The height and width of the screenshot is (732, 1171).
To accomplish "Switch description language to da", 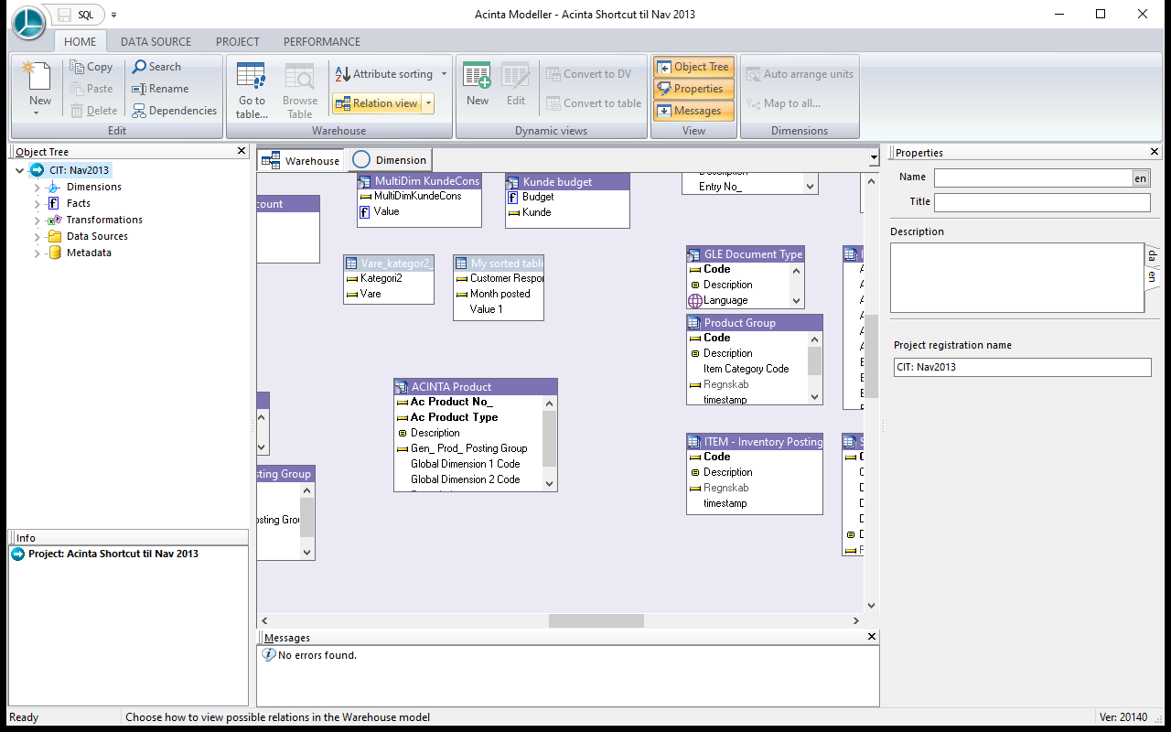I will coord(1152,257).
